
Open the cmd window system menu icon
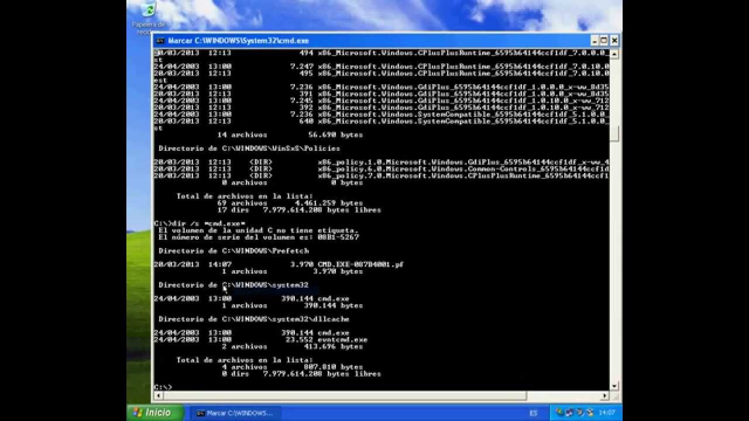(x=160, y=40)
